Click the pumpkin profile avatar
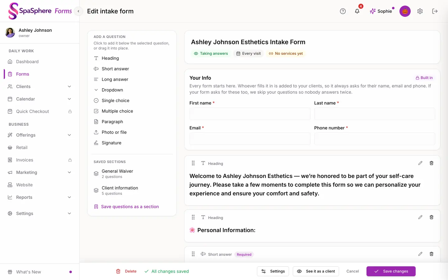The height and width of the screenshot is (280, 448). tap(405, 11)
